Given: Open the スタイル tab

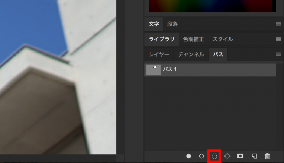Looking at the screenshot, I should pyautogui.click(x=223, y=39).
